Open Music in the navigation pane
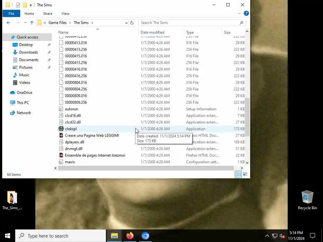Image resolution: width=323 pixels, height=242 pixels. [24, 75]
